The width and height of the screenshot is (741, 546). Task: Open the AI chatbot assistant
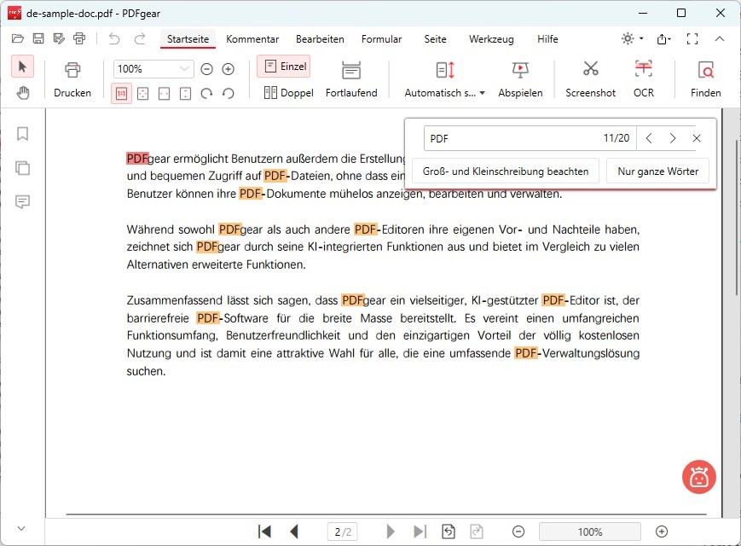click(699, 477)
